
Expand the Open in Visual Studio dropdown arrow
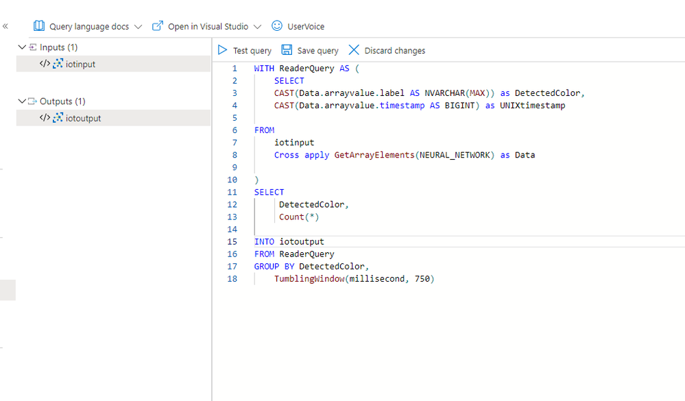257,27
